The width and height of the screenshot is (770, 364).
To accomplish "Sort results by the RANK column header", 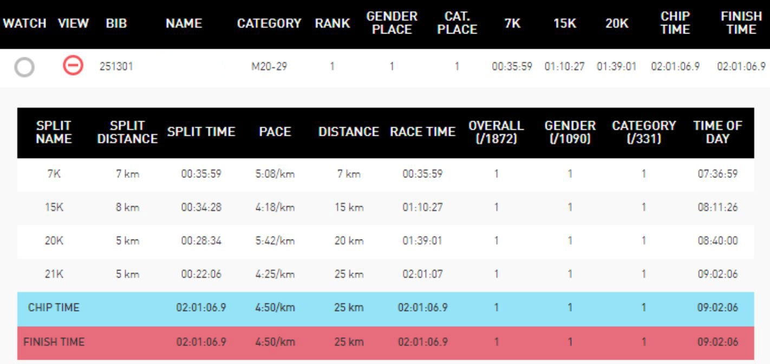I will pos(332,24).
